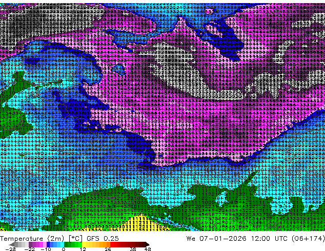Click the '12:00 UTC' valid time text
The height and width of the screenshot is (251, 325).
click(271, 239)
